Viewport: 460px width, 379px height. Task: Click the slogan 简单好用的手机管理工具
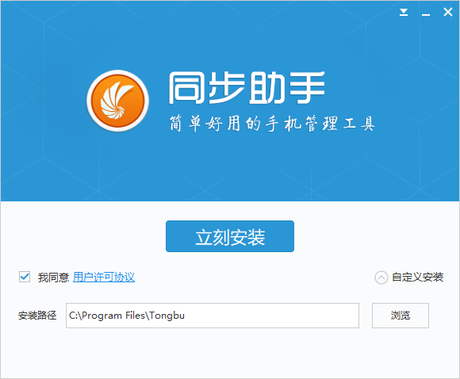pos(272,124)
